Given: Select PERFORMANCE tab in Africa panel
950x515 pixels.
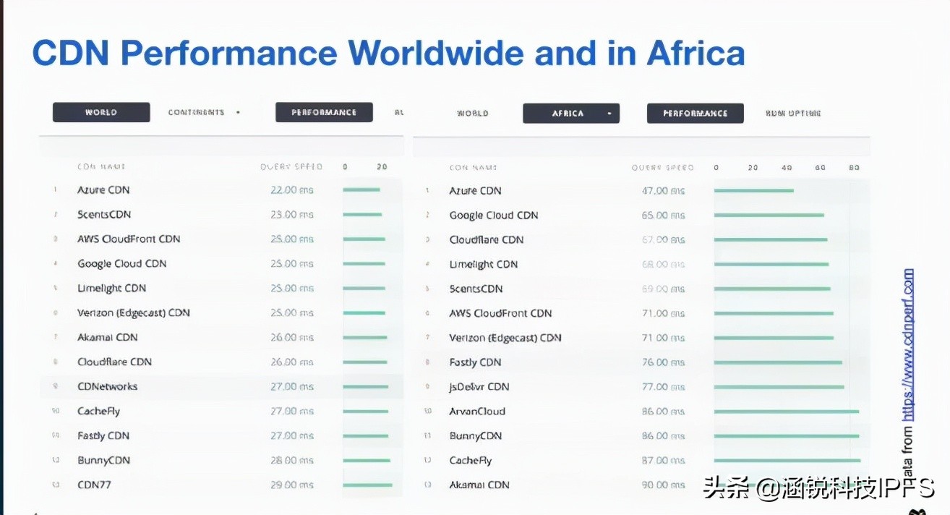Looking at the screenshot, I should pyautogui.click(x=695, y=114).
